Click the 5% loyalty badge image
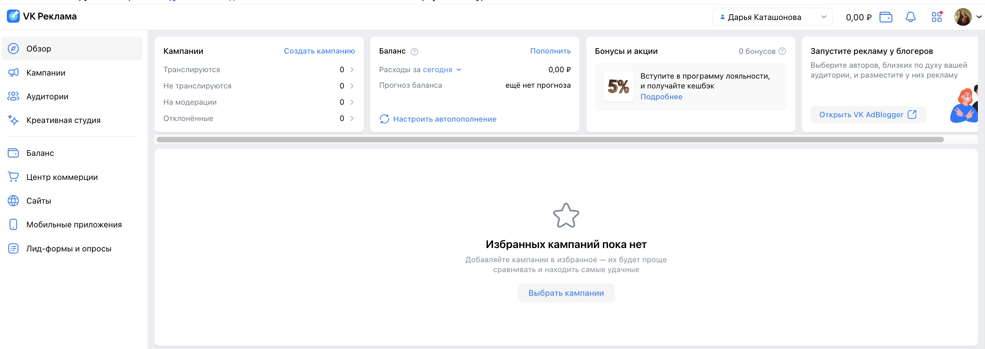The height and width of the screenshot is (349, 985). 618,87
